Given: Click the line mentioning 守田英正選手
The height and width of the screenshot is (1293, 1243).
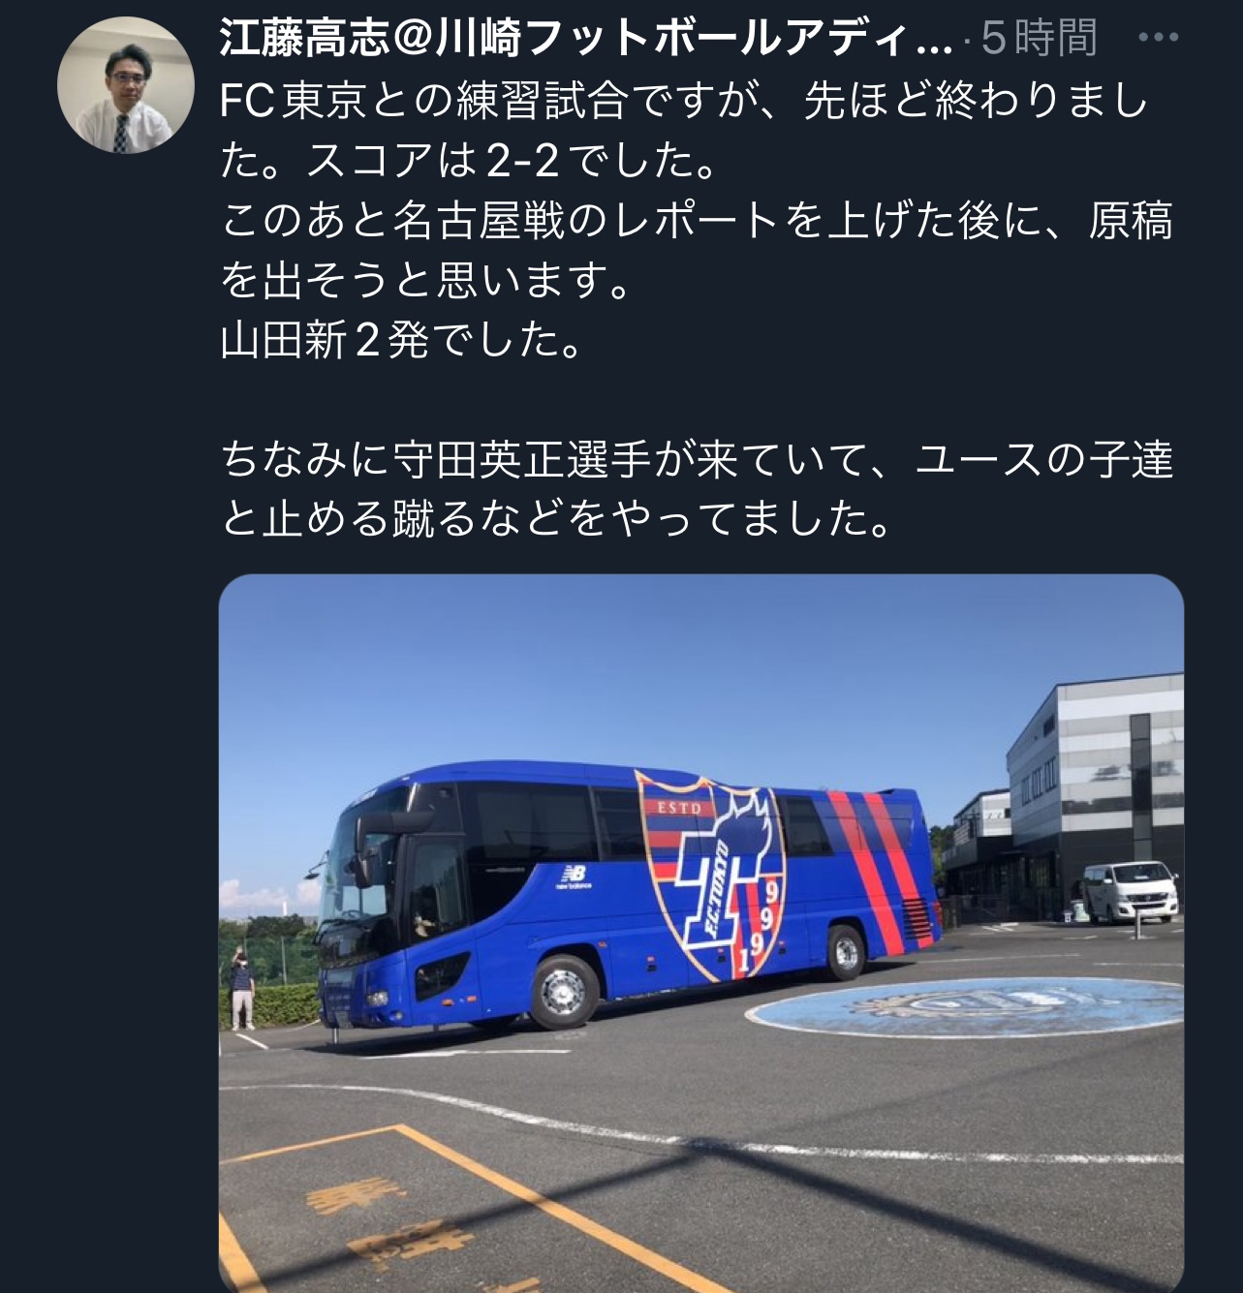Looking at the screenshot, I should point(697,459).
